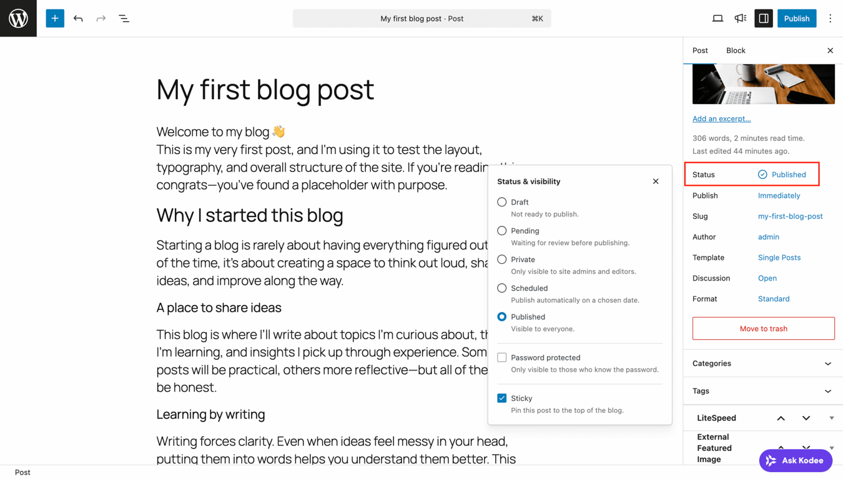Expand the Categories panel
The height and width of the screenshot is (479, 843).
[x=762, y=363]
